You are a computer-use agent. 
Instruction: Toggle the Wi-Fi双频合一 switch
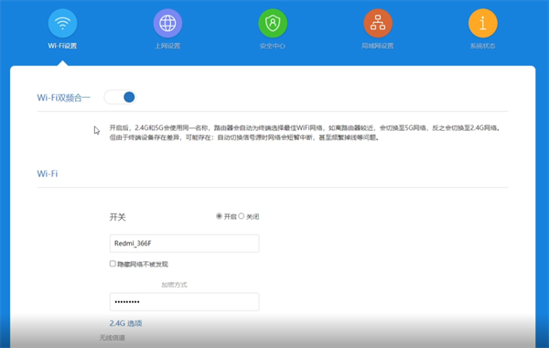coord(120,97)
